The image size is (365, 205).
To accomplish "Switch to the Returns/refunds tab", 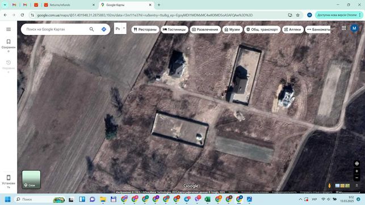I will tap(69, 5).
